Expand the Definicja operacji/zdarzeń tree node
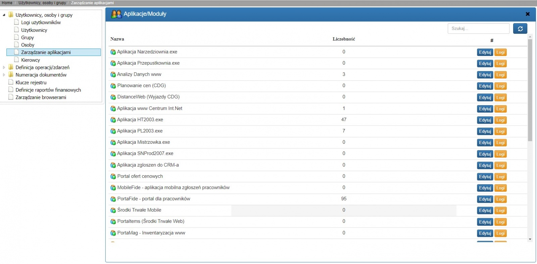Image resolution: width=537 pixels, height=264 pixels. (x=4, y=67)
